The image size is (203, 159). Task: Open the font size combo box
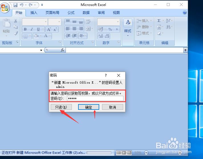pos(54,22)
